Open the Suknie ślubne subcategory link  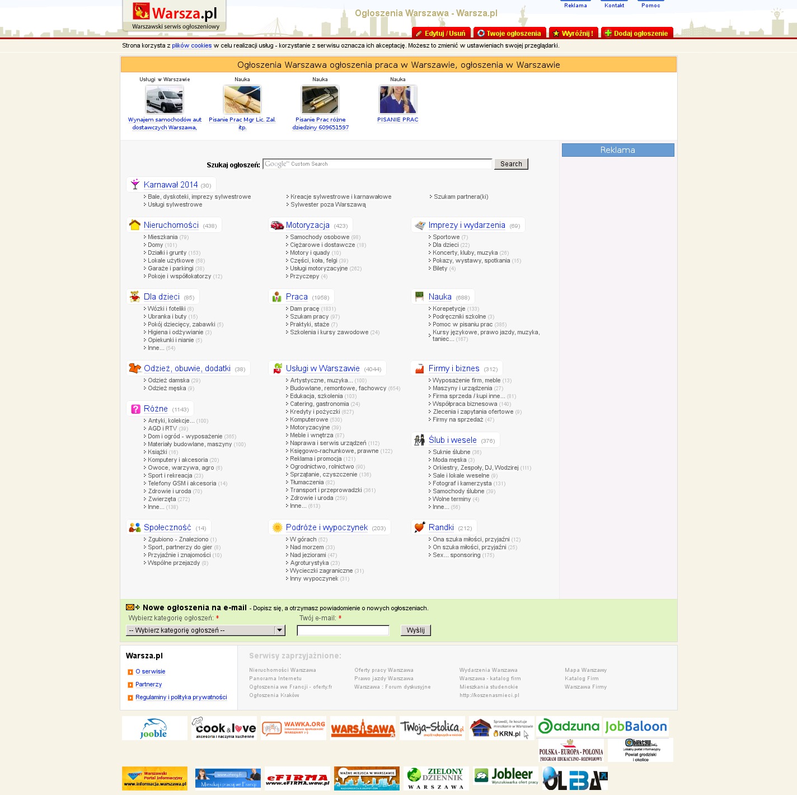(451, 452)
